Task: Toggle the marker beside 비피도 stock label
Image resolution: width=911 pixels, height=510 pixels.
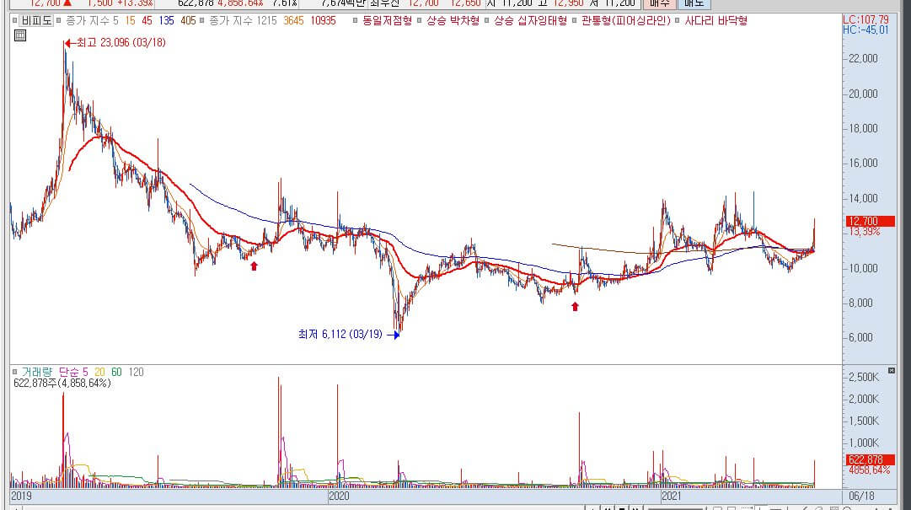Action: point(15,21)
